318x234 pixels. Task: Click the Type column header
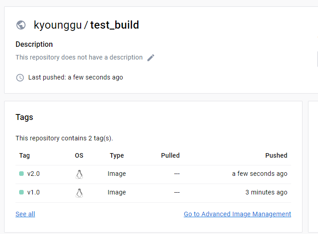click(x=117, y=155)
